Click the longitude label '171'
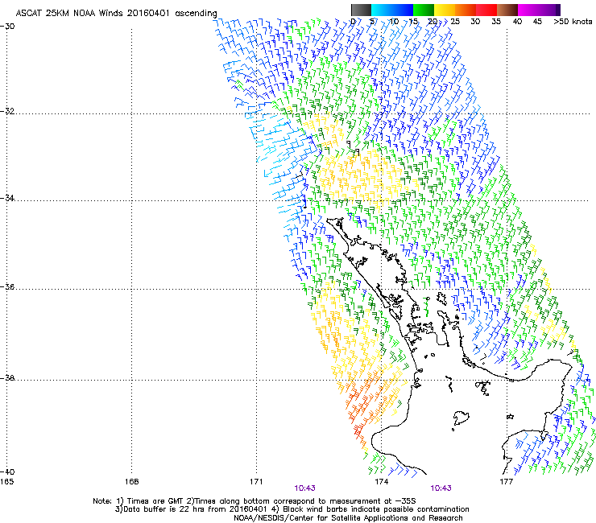This screenshot has width=596, height=523. click(256, 482)
